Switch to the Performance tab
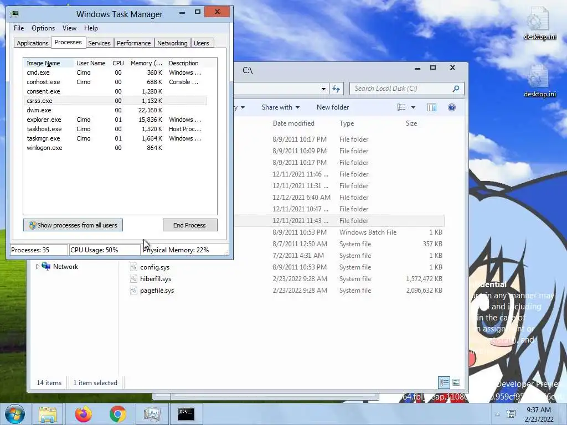Viewport: 567px width, 425px height. [x=134, y=43]
